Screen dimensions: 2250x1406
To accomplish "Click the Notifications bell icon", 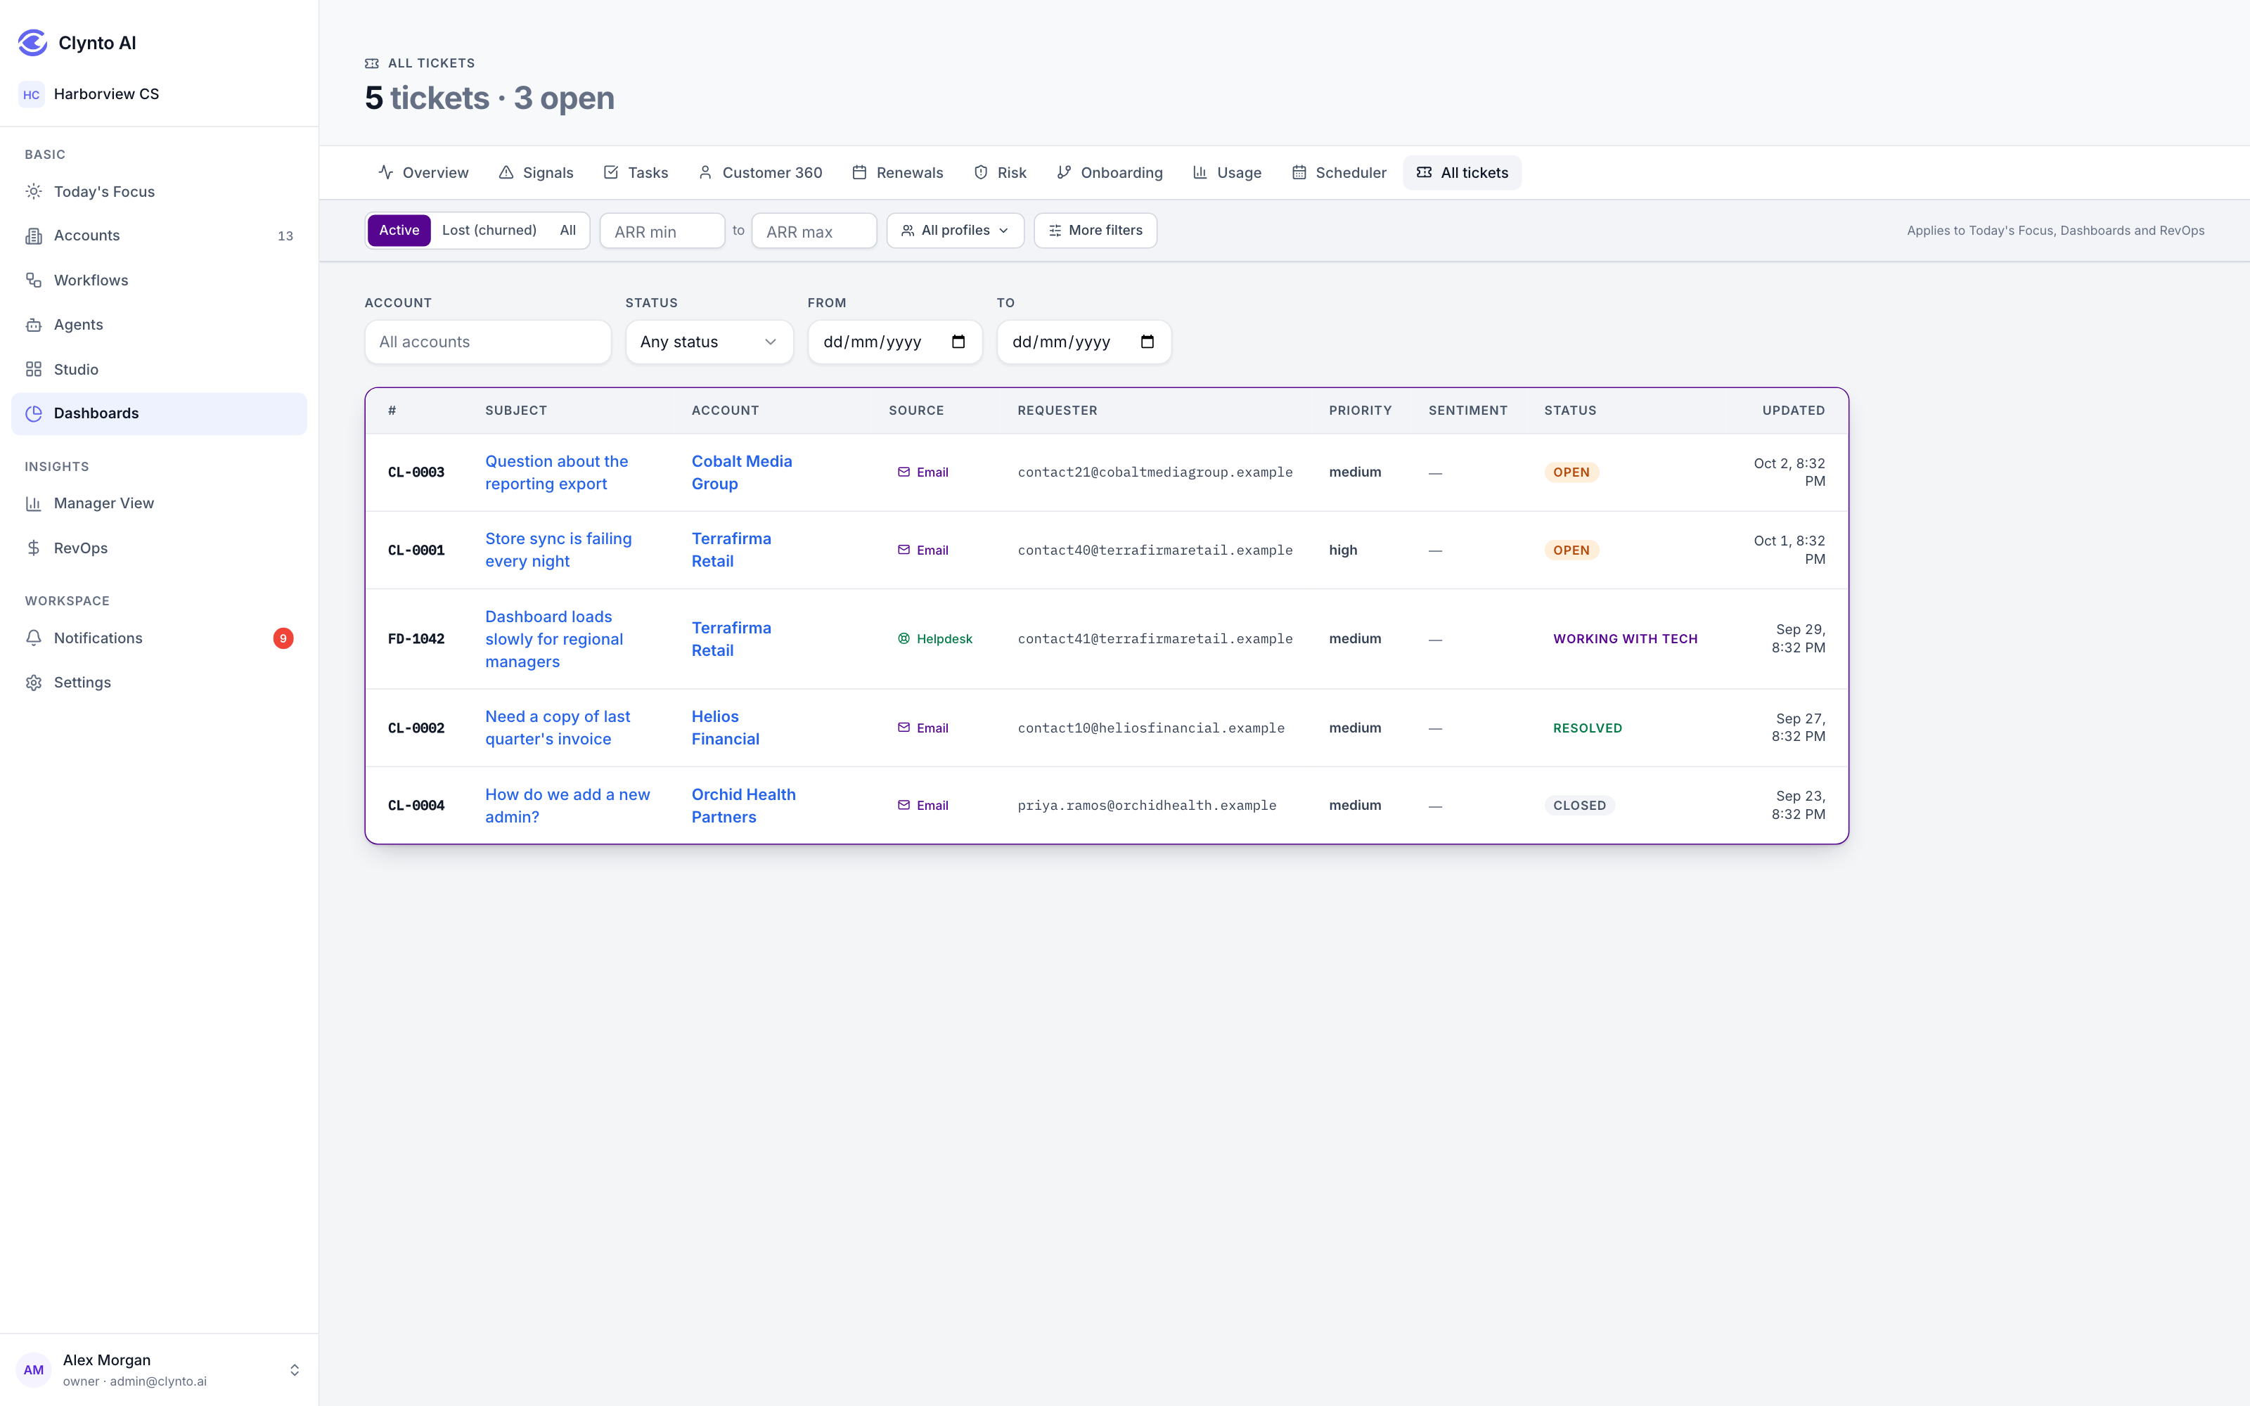I will click(x=34, y=638).
